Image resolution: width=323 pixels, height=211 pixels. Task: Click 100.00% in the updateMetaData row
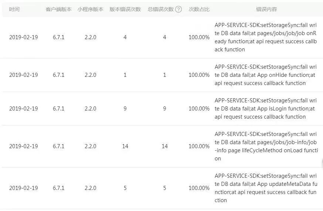(x=199, y=188)
